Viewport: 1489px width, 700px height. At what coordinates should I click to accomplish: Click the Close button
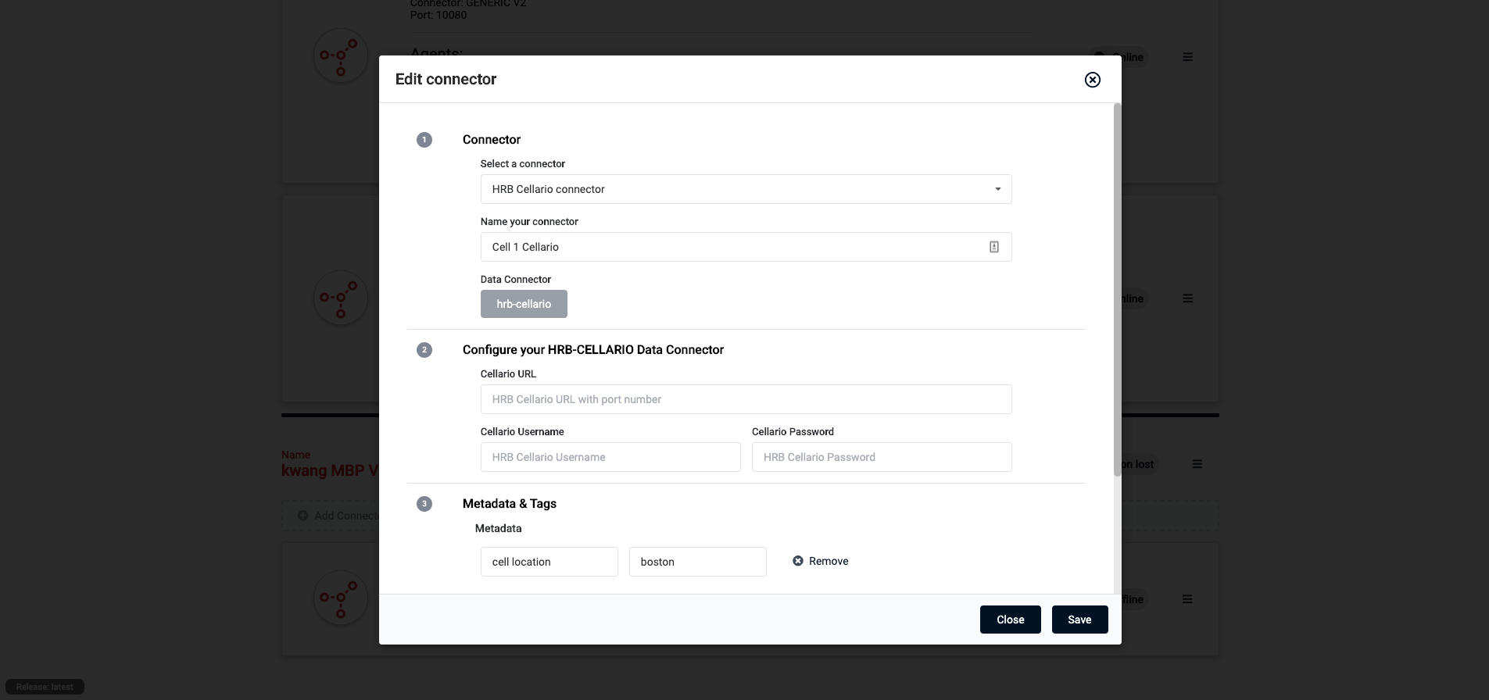(x=1010, y=620)
